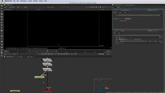The width and height of the screenshot is (165, 93).
Task: Open the Deep nodes toolbar menu
Action: point(2,36)
